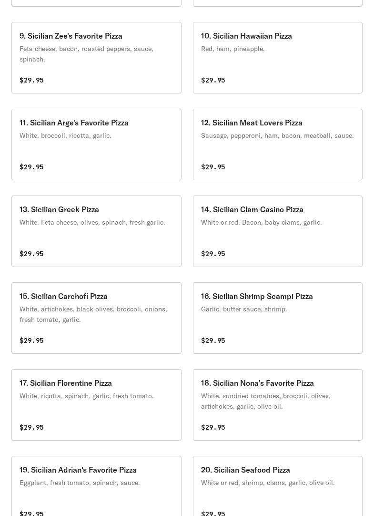This screenshot has height=516, width=374.
Task: Select Sicilian Hawaiian Pizza
Action: pyautogui.click(x=246, y=36)
